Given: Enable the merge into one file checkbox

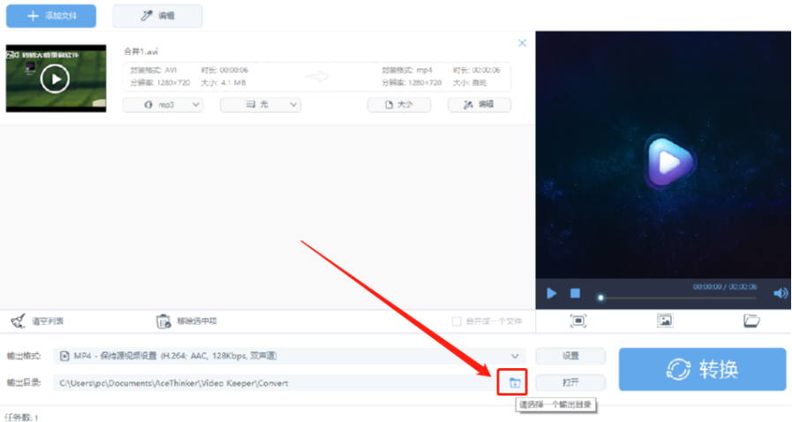Looking at the screenshot, I should (x=456, y=321).
